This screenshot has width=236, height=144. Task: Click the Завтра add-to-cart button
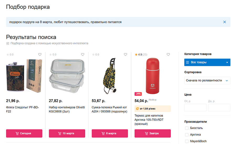pyautogui.click(x=153, y=133)
